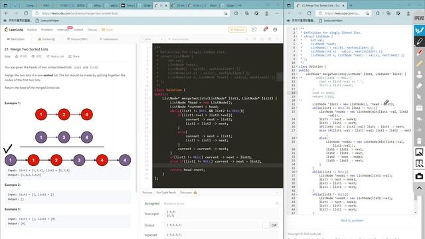This screenshot has width=425, height=239.
Task: Select the black pen tool in IPEVO toolbar
Action: (x=419, y=41)
